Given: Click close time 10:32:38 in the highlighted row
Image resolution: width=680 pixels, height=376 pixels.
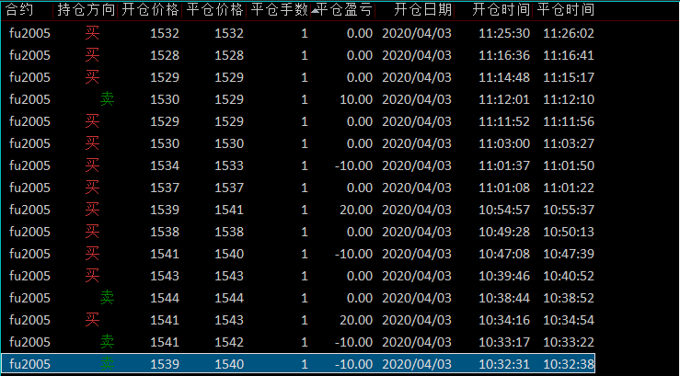Looking at the screenshot, I should point(569,364).
